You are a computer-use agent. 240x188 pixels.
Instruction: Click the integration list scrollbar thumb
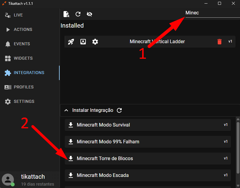coord(238,148)
